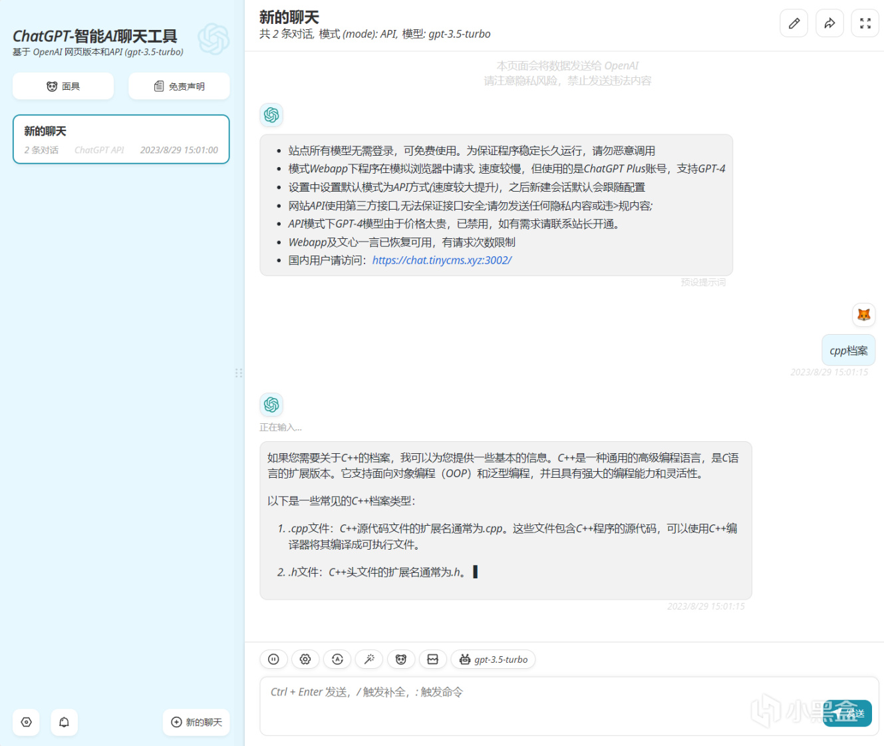Click the sidebar resize handle dots

pyautogui.click(x=239, y=373)
